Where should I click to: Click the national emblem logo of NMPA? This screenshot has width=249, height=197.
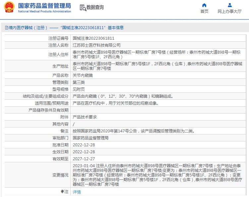click(x=9, y=8)
